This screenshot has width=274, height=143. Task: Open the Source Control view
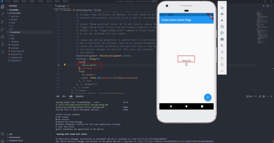click(2, 22)
